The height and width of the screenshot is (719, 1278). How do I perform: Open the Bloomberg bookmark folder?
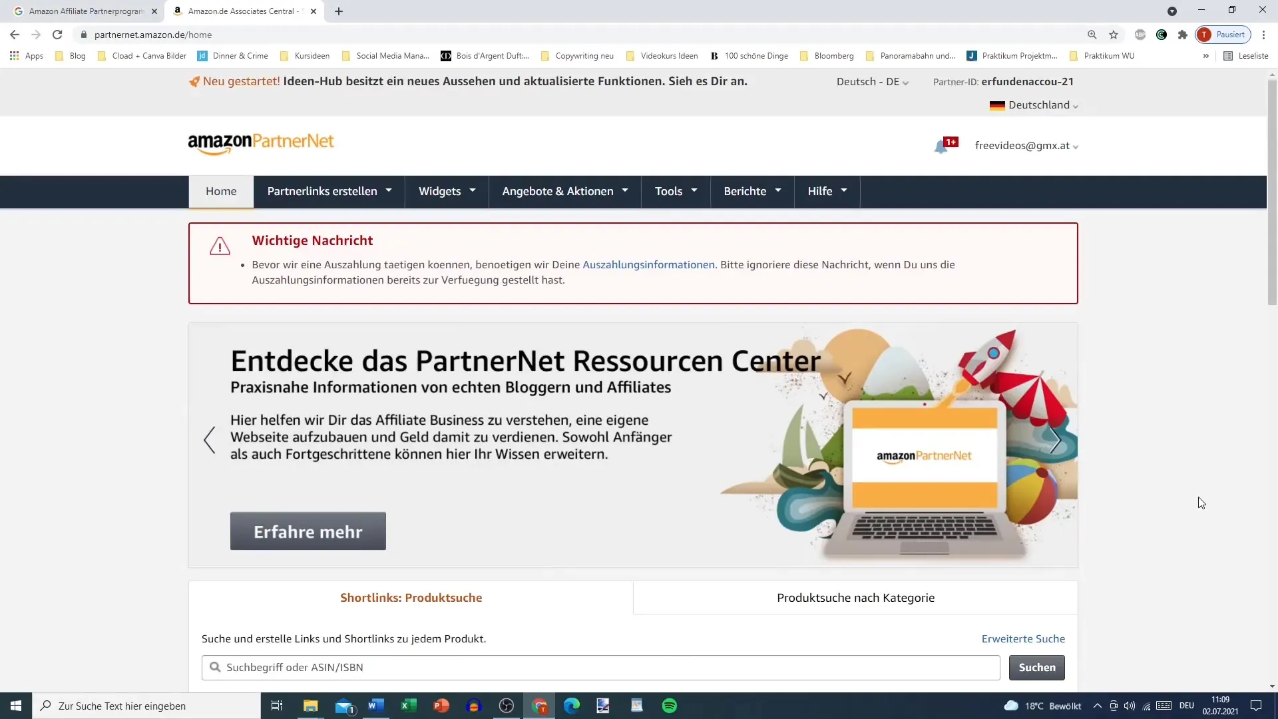coord(827,56)
